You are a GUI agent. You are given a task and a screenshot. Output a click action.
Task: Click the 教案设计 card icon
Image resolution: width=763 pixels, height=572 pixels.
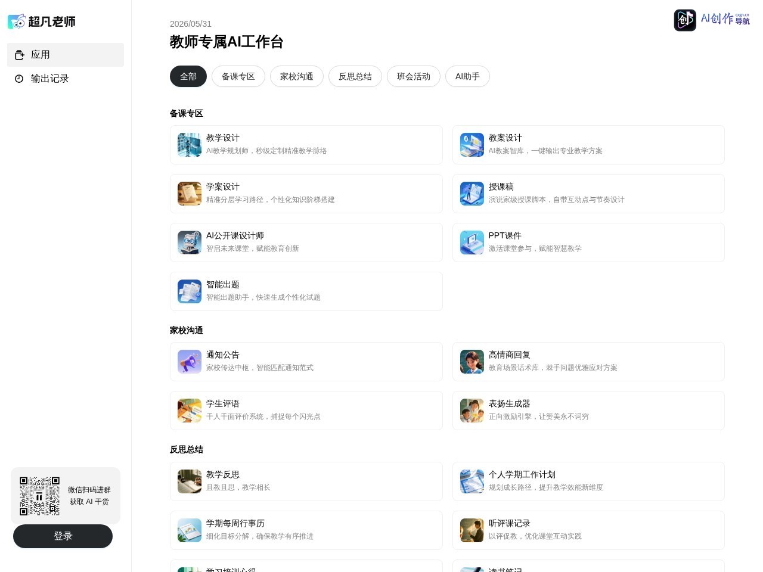point(472,145)
